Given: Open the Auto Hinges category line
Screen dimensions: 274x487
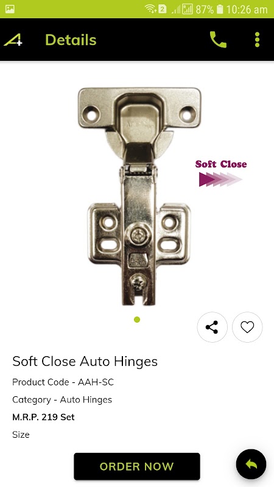Looking at the screenshot, I should [62, 400].
